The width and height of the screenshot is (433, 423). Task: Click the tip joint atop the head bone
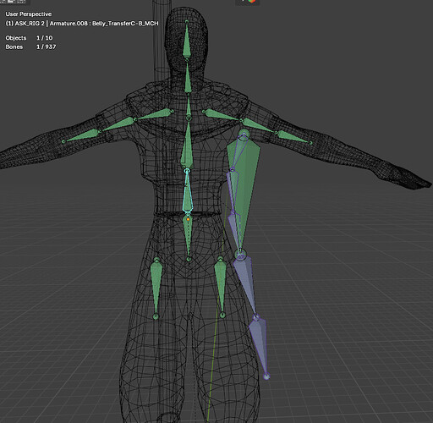187,21
